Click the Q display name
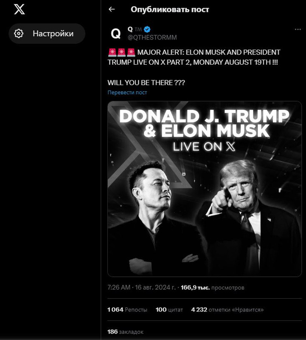Screen dimensions: 306x340 pos(130,29)
